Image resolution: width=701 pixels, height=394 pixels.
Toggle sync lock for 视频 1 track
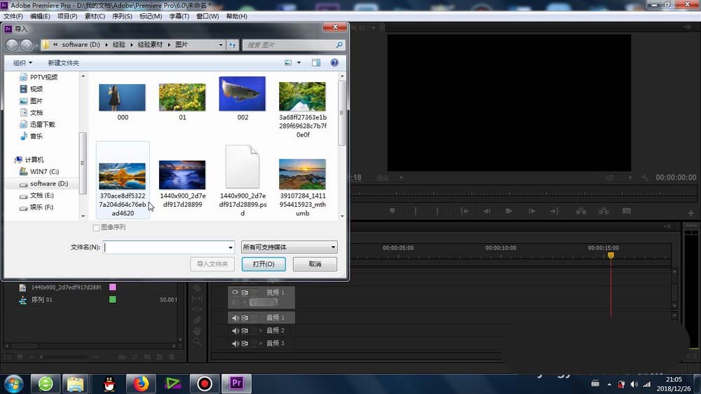click(x=245, y=292)
